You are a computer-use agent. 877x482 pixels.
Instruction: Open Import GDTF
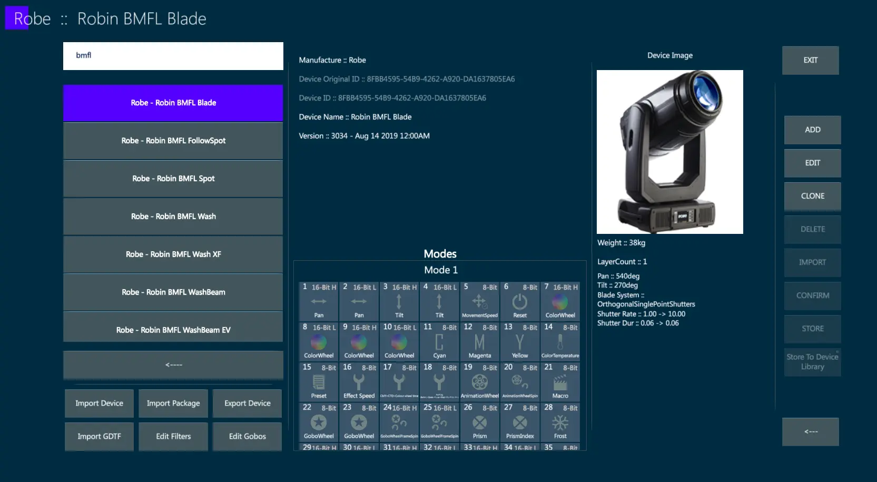point(99,437)
